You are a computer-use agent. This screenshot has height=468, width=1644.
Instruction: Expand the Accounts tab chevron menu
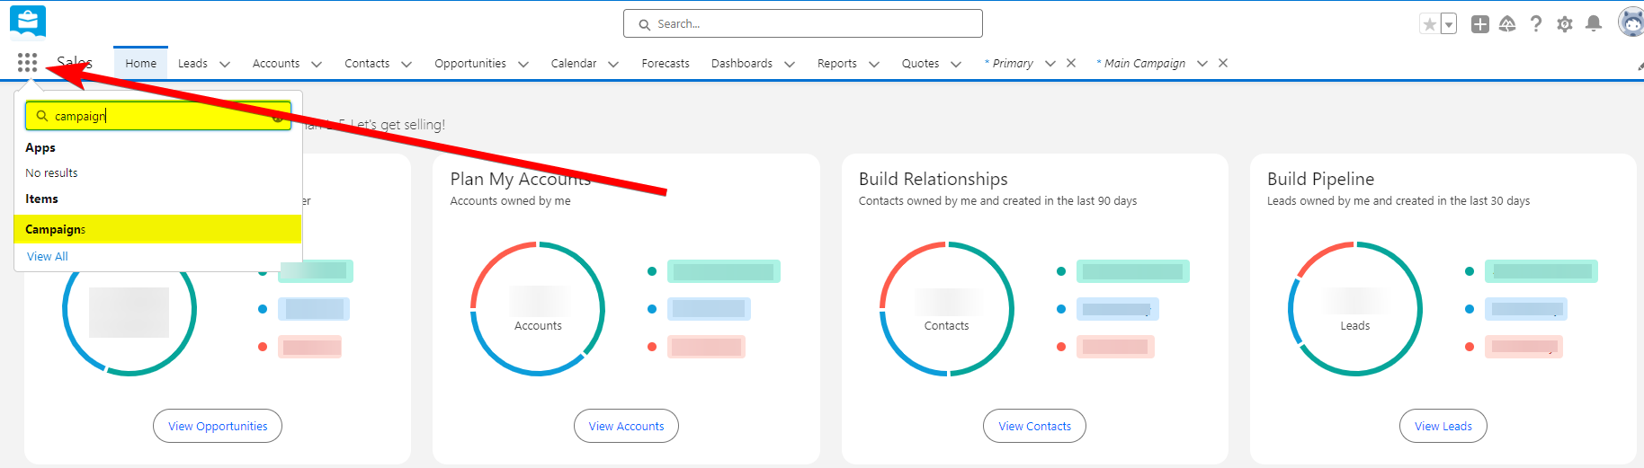tap(317, 64)
